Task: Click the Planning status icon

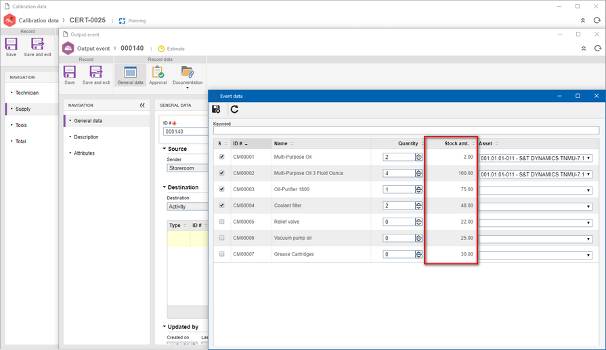Action: [122, 21]
